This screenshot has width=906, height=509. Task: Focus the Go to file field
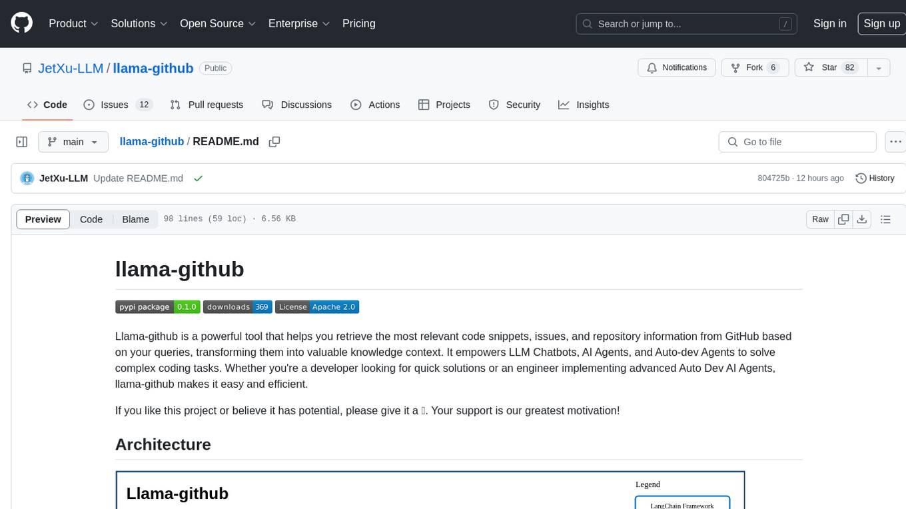(797, 142)
